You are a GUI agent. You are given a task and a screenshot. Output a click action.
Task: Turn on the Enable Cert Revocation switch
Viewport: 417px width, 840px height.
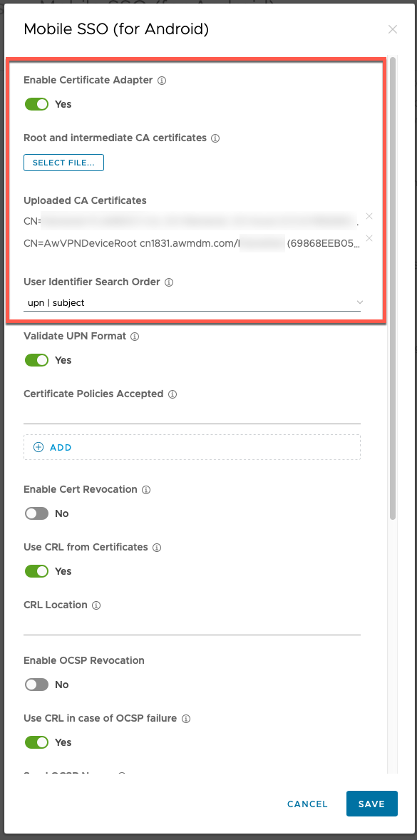tap(36, 513)
